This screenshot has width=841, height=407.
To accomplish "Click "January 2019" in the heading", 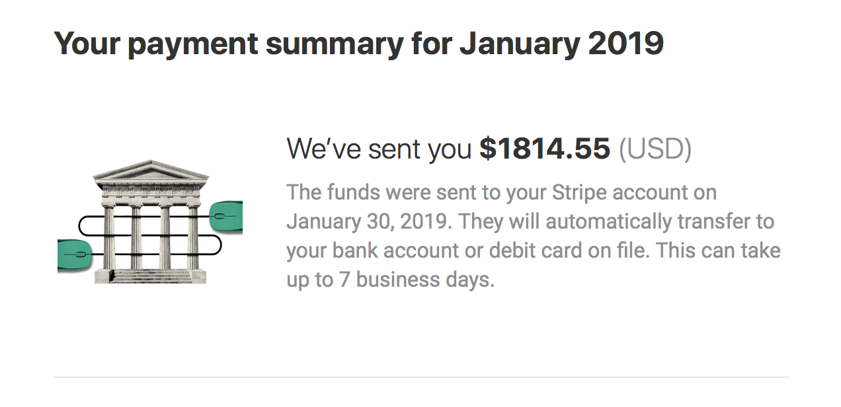I will (x=561, y=44).
